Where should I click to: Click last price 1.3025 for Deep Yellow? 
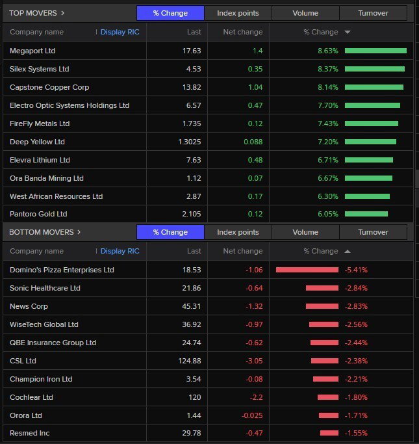point(189,142)
